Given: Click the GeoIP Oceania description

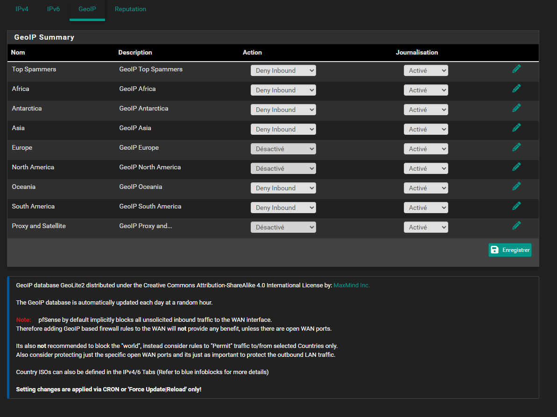Looking at the screenshot, I should pos(141,187).
